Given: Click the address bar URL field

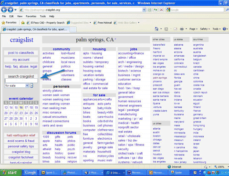Looking at the screenshot, I should (81, 10).
